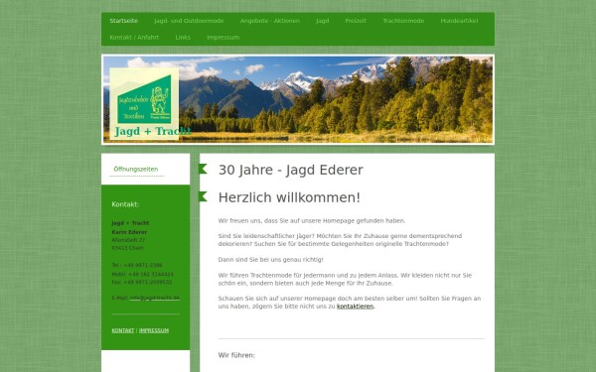Go to Angebote - Aktionen page
596x372 pixels.
(x=270, y=21)
